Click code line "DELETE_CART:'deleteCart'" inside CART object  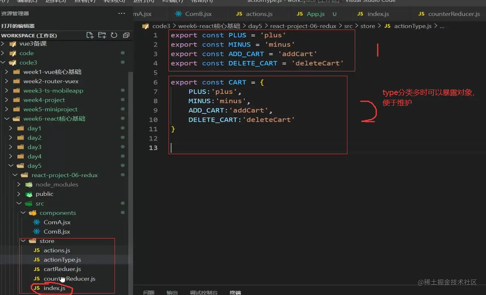[x=242, y=120]
